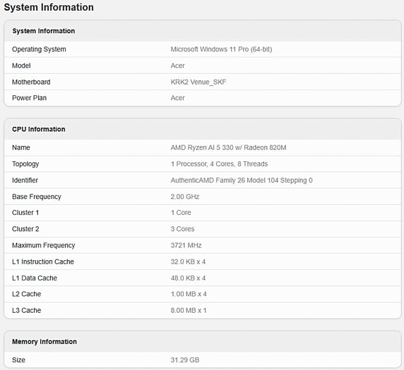
Task: Click the System Information page heading
Action: pos(49,7)
